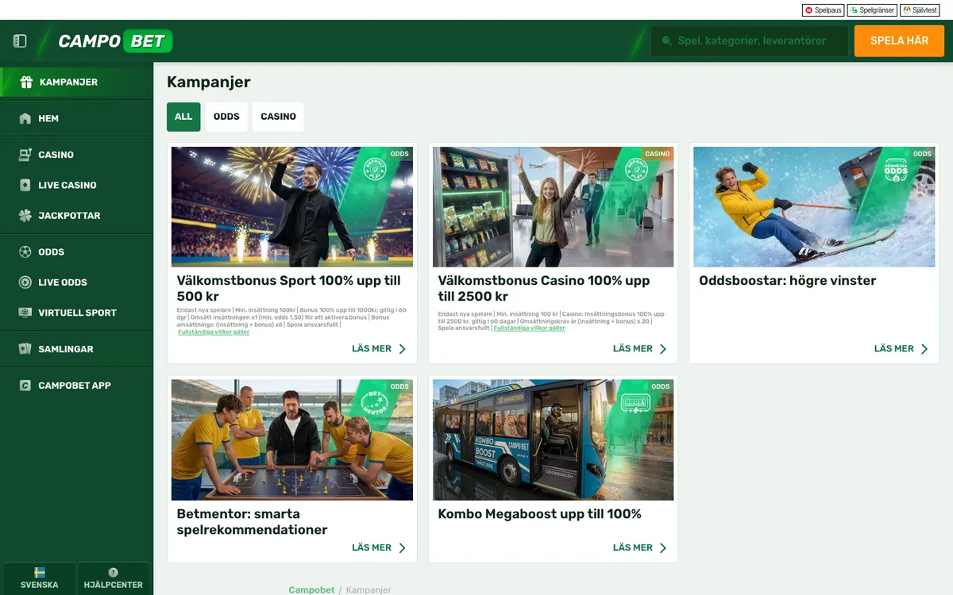The width and height of the screenshot is (953, 595).
Task: Collapse sidebar with the panel toggle icon
Action: pyautogui.click(x=20, y=40)
